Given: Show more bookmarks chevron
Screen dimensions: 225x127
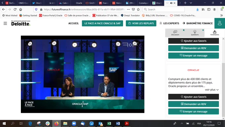Looking at the screenshot, I should coord(222,15).
